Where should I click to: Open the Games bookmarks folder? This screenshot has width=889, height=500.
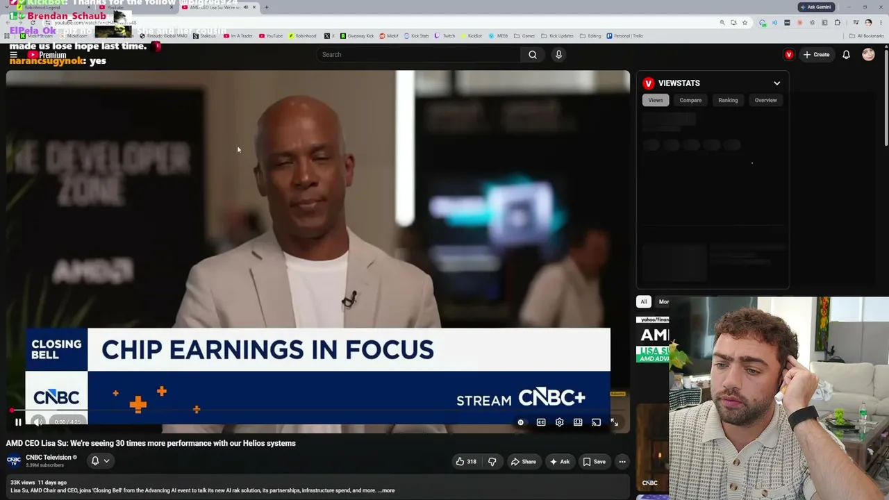pyautogui.click(x=524, y=36)
